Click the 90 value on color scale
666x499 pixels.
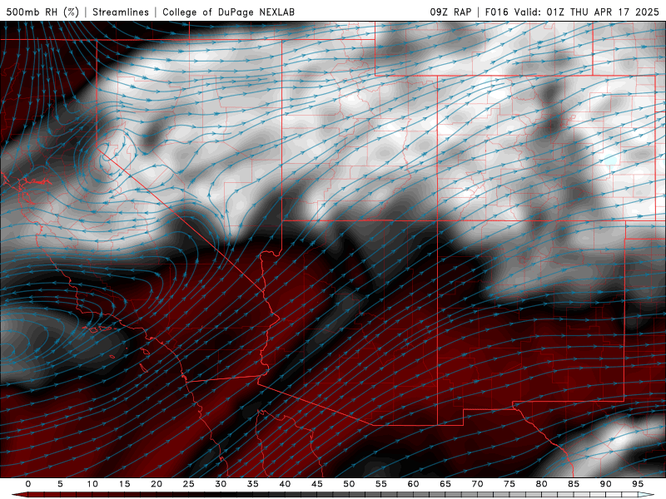[x=605, y=484]
